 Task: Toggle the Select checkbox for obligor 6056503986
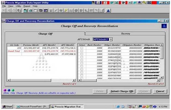[82, 75]
